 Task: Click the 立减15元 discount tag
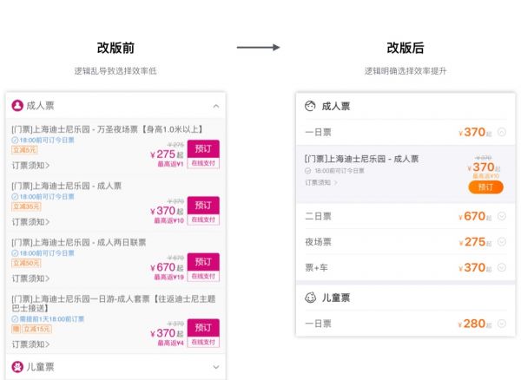point(36,329)
